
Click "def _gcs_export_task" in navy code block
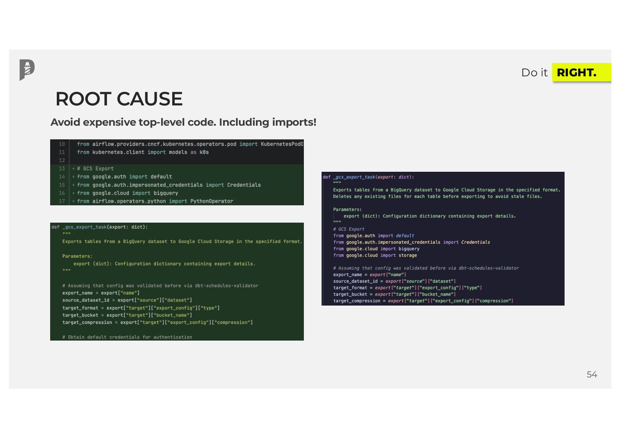click(368, 177)
